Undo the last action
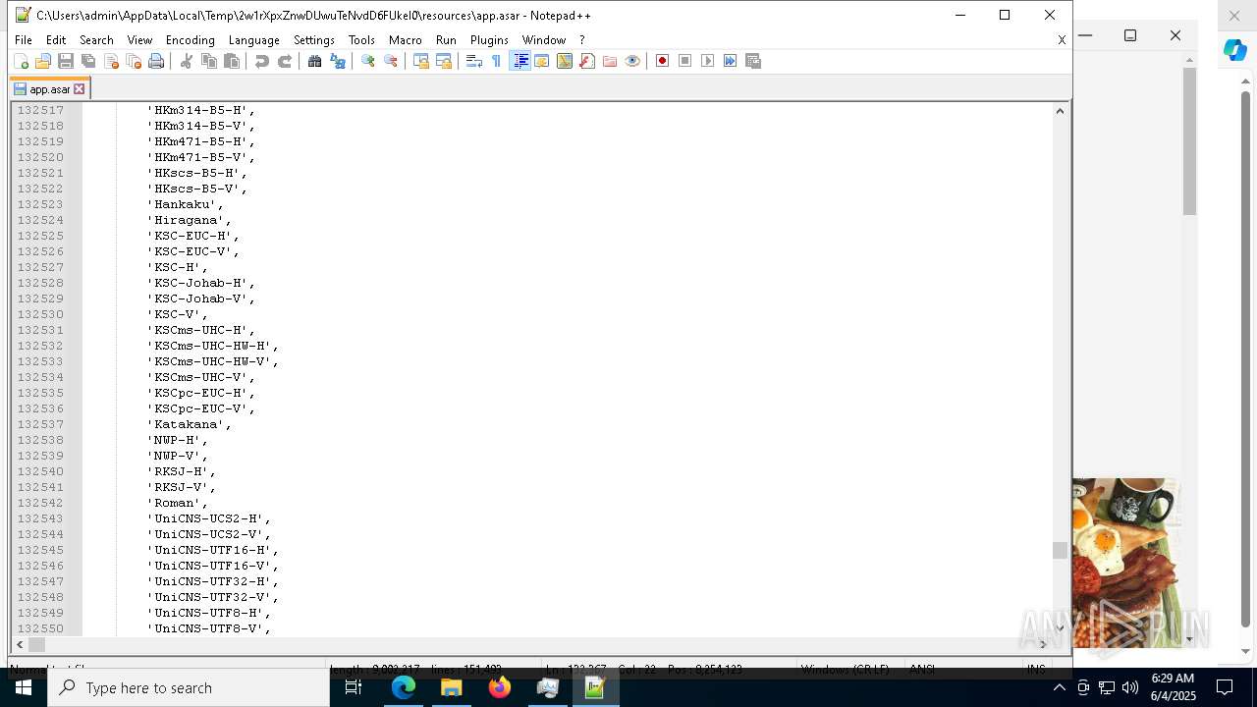Screen dimensions: 1257x707 262,61
